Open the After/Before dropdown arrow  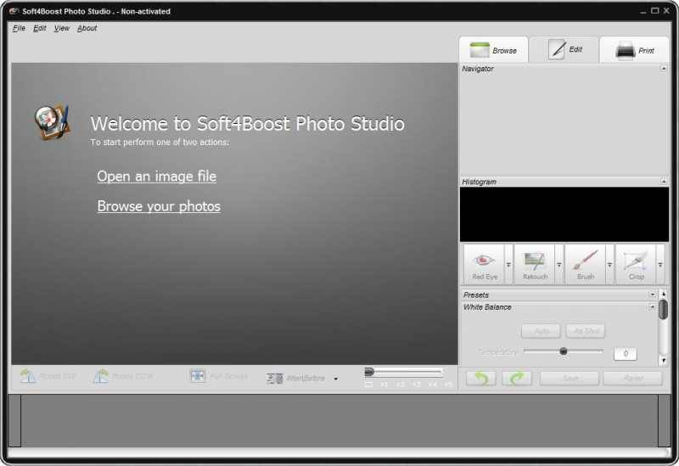[336, 379]
